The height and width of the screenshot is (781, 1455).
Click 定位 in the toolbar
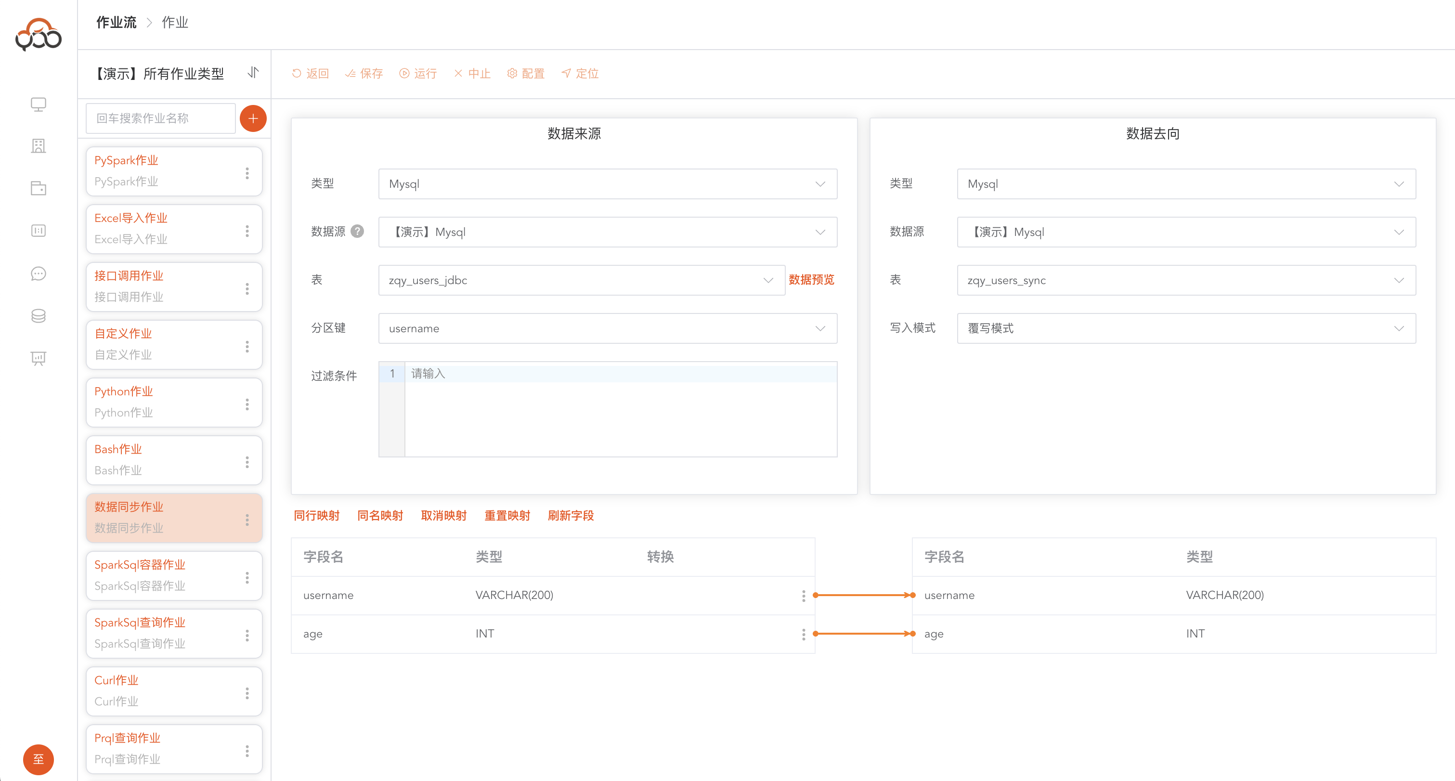tap(580, 73)
